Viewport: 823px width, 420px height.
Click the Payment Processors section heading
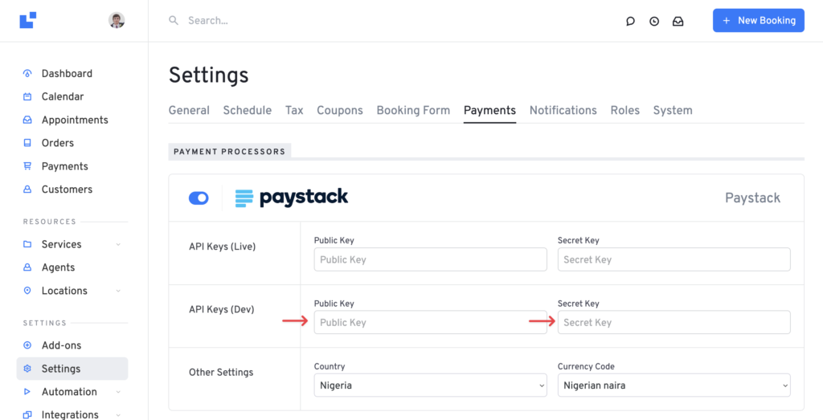click(x=229, y=152)
